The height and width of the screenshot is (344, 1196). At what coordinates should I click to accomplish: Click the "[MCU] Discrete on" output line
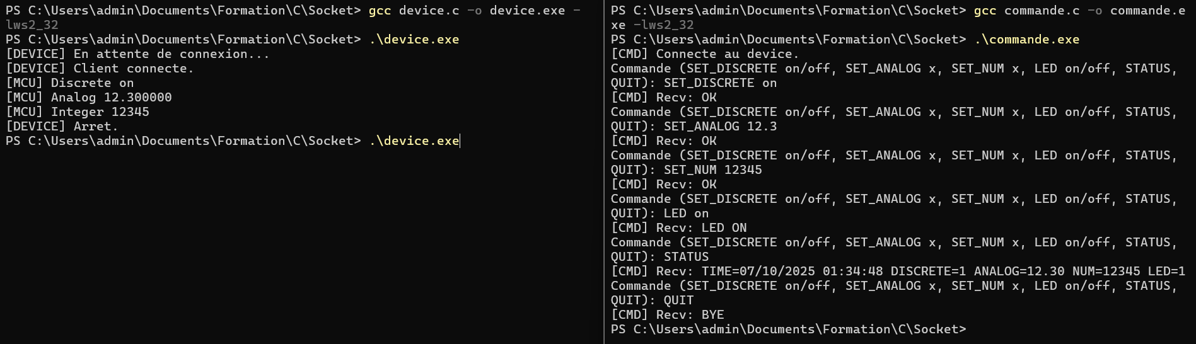pyautogui.click(x=69, y=83)
